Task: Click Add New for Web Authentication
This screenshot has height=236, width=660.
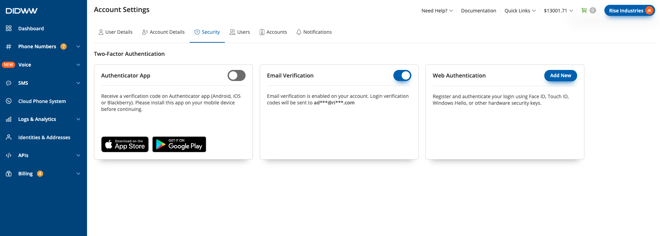Action: click(561, 75)
